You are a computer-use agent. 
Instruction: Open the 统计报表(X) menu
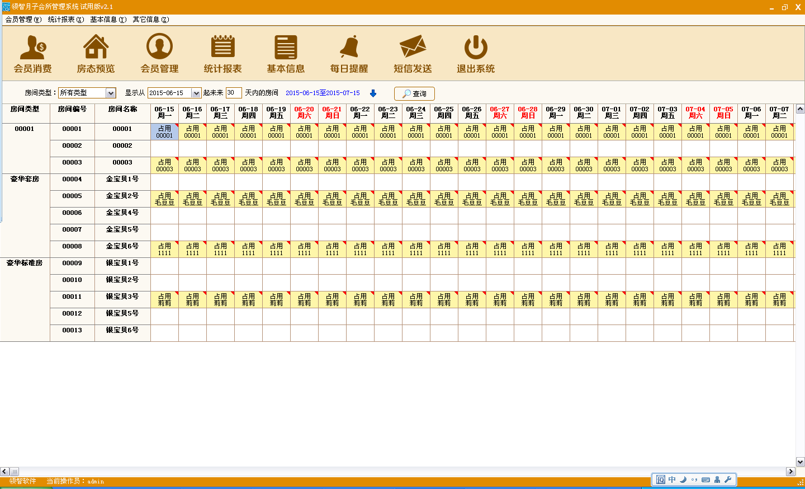[66, 20]
